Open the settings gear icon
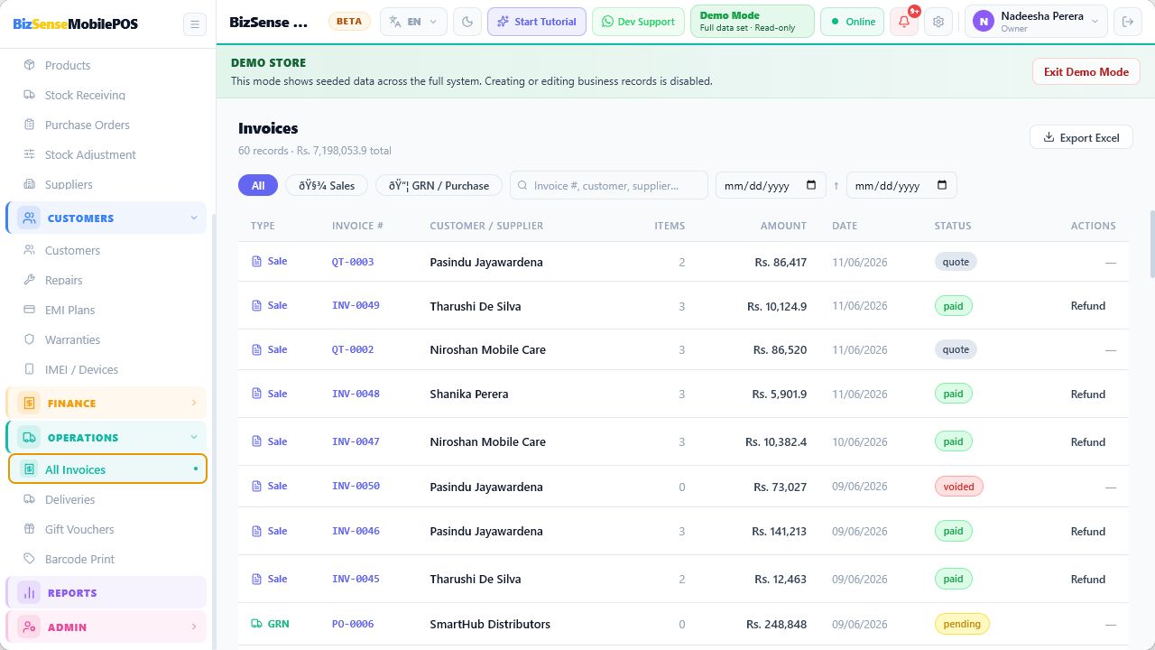Viewport: 1155px width, 650px height. [938, 22]
